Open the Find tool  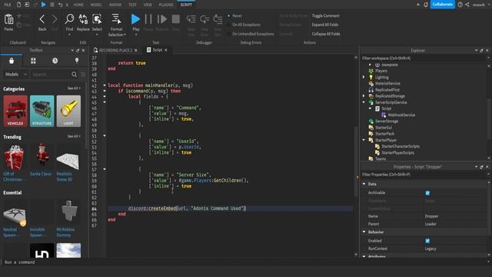click(x=69, y=19)
